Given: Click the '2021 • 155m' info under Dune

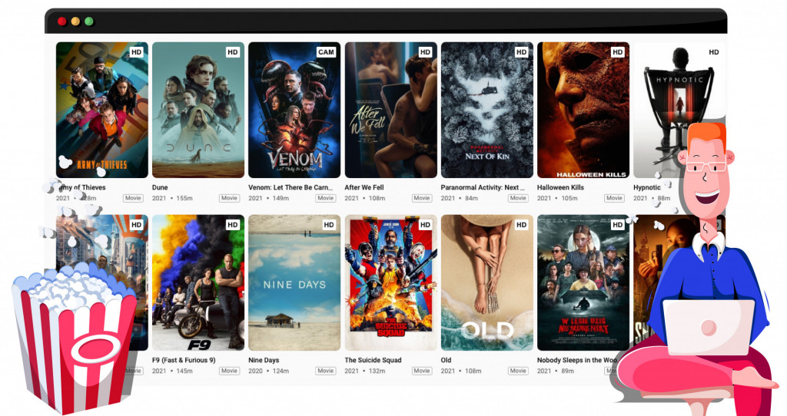Looking at the screenshot, I should tap(172, 199).
